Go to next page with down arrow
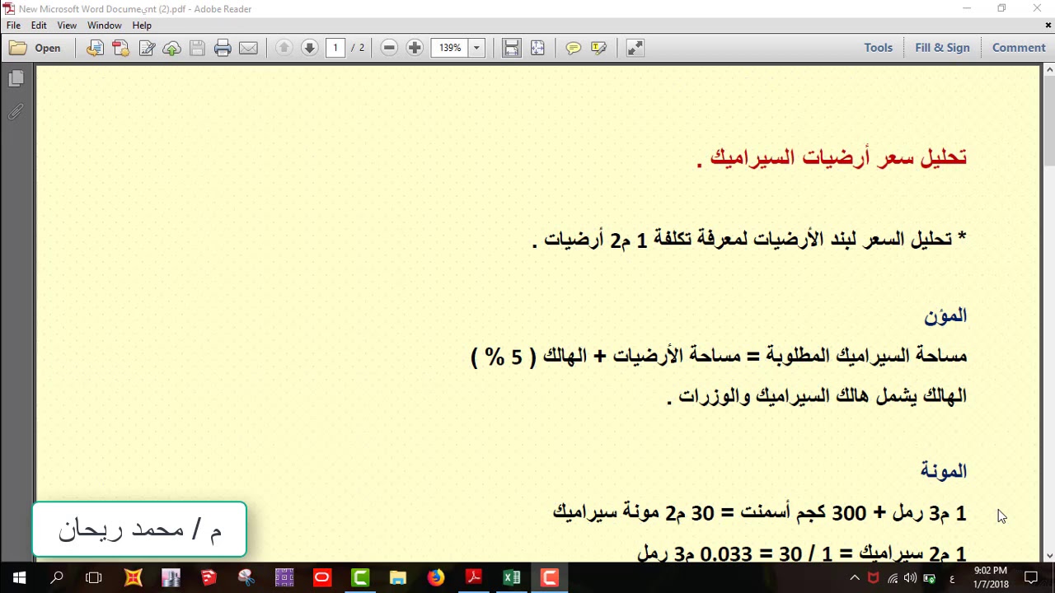Image resolution: width=1055 pixels, height=593 pixels. pyautogui.click(x=309, y=48)
